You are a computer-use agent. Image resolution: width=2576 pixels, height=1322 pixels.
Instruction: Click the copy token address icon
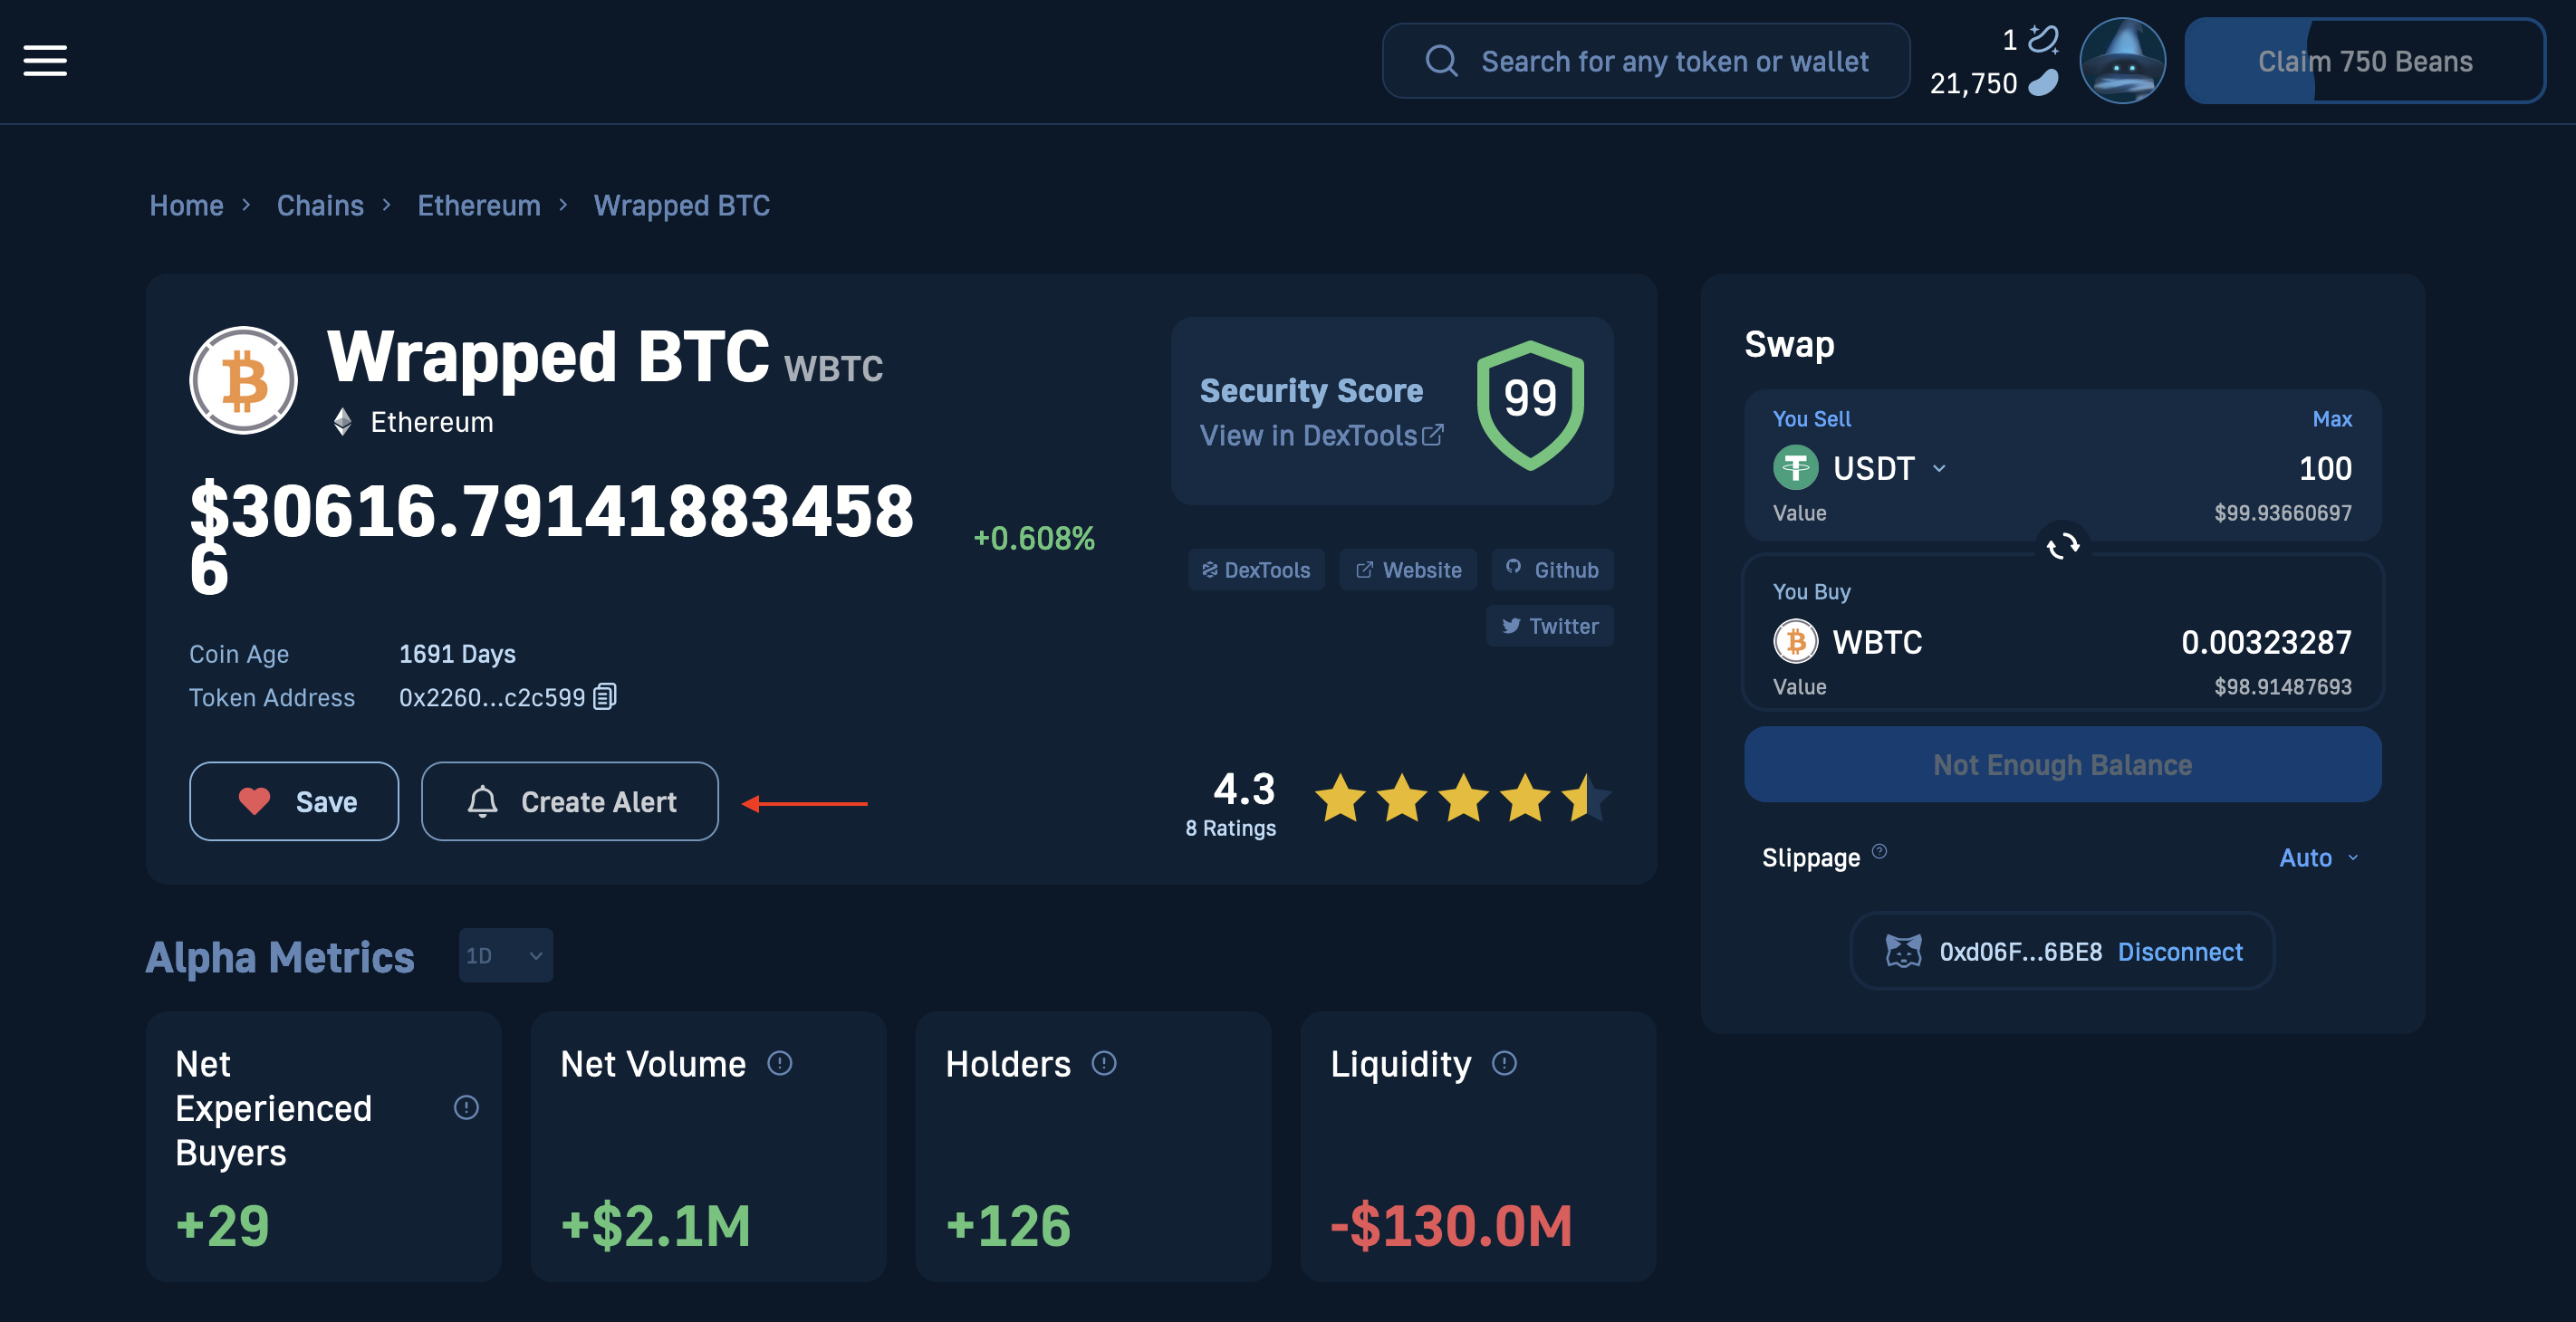[x=605, y=693]
